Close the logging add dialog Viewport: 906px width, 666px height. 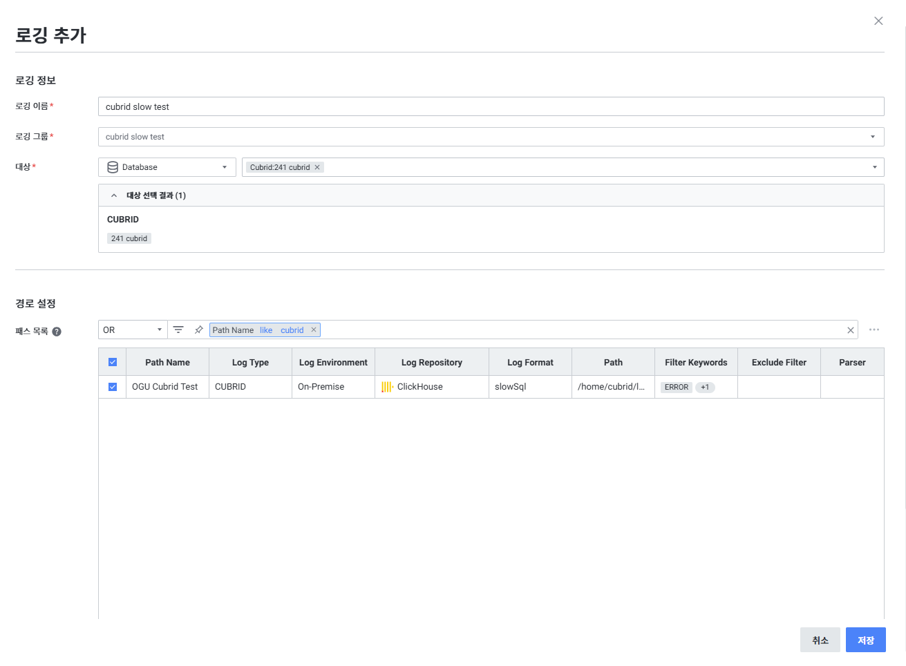click(x=878, y=21)
